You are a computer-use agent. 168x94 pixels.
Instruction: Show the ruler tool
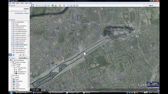pos(64,5)
